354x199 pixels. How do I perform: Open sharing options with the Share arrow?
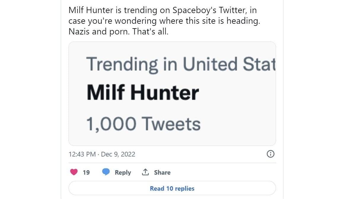tap(145, 172)
